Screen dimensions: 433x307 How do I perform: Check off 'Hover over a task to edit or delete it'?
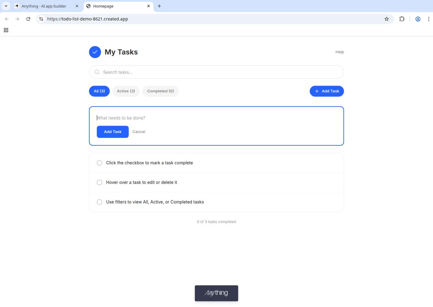[x=99, y=182]
